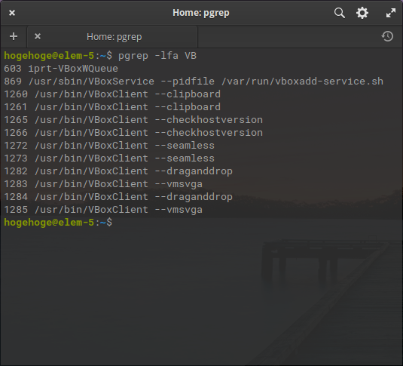Open closed tabs history icon
403x366 pixels.
tap(387, 36)
